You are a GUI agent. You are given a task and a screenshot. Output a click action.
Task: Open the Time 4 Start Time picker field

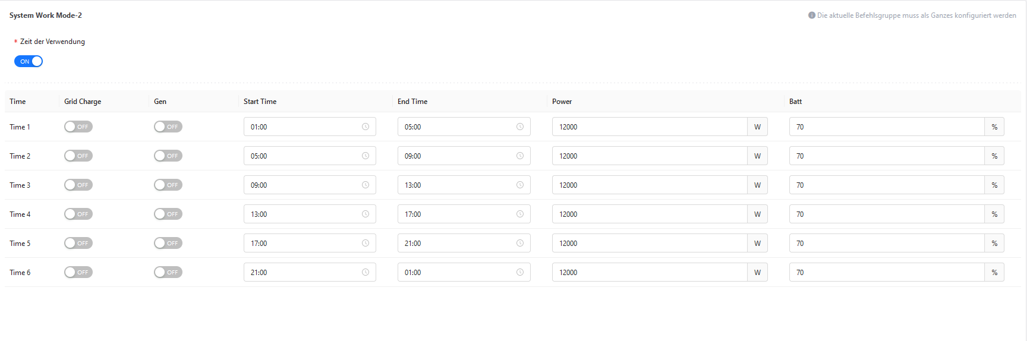[310, 214]
